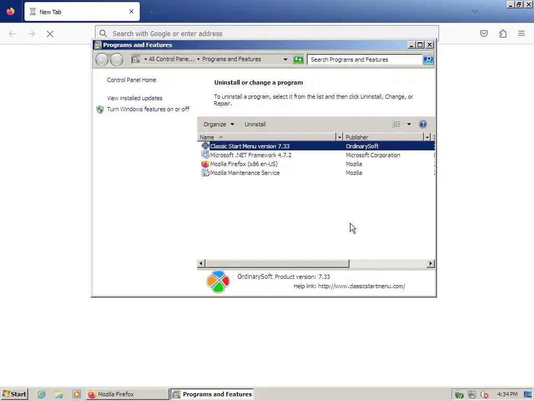Focus Search Programs and Features field

(x=365, y=60)
